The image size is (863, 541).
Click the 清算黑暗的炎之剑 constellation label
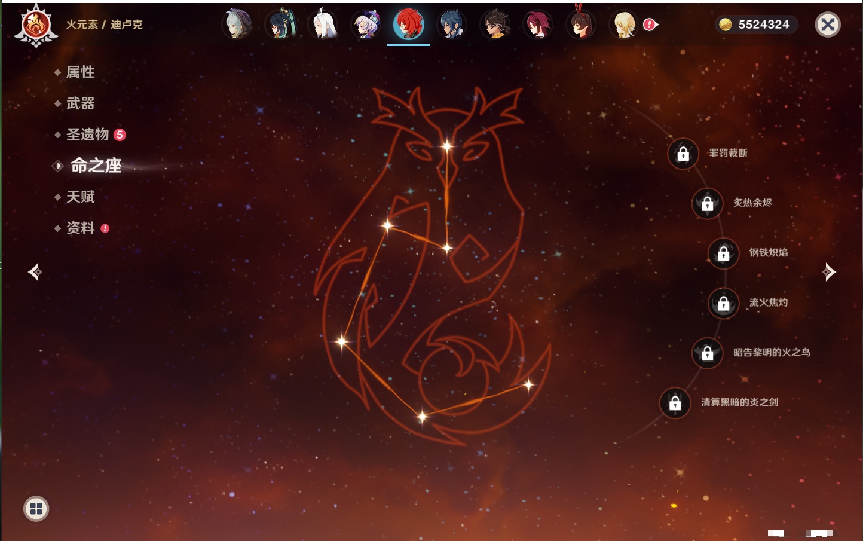[x=739, y=402]
